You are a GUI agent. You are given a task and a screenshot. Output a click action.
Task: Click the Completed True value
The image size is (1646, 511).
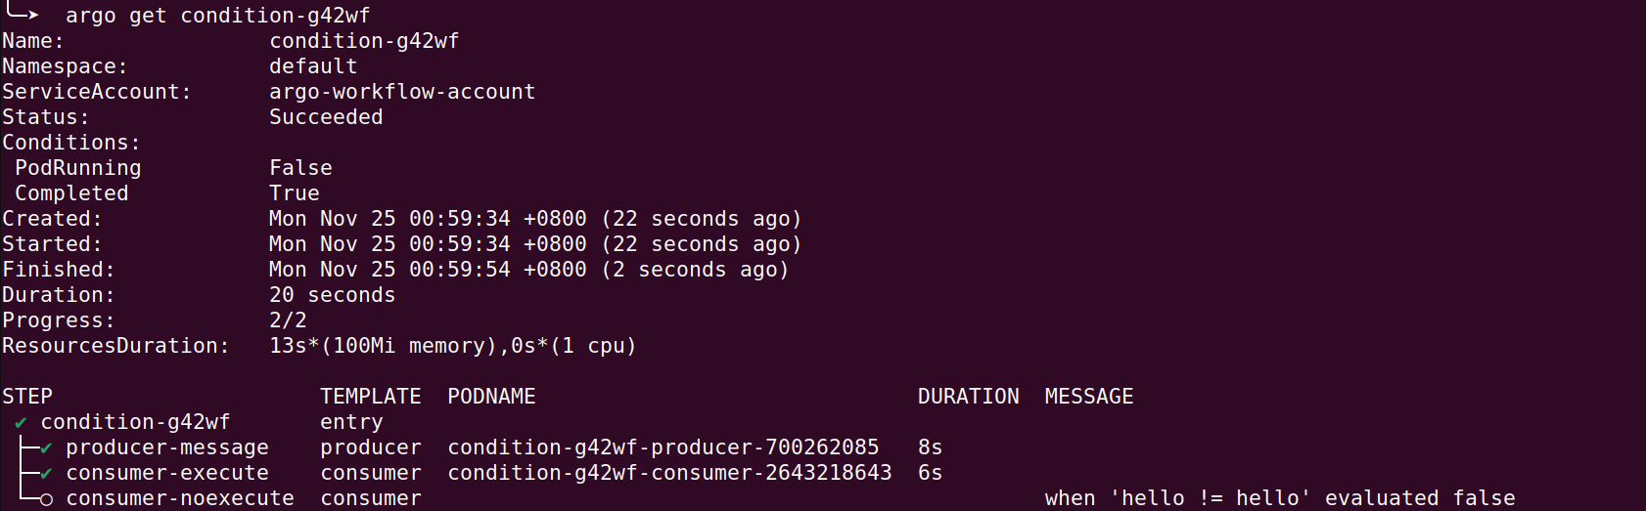pos(295,193)
